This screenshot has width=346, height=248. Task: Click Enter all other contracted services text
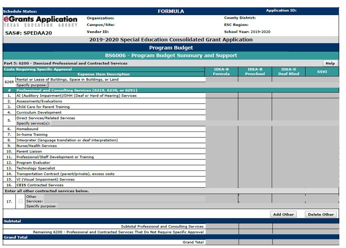[47, 191]
